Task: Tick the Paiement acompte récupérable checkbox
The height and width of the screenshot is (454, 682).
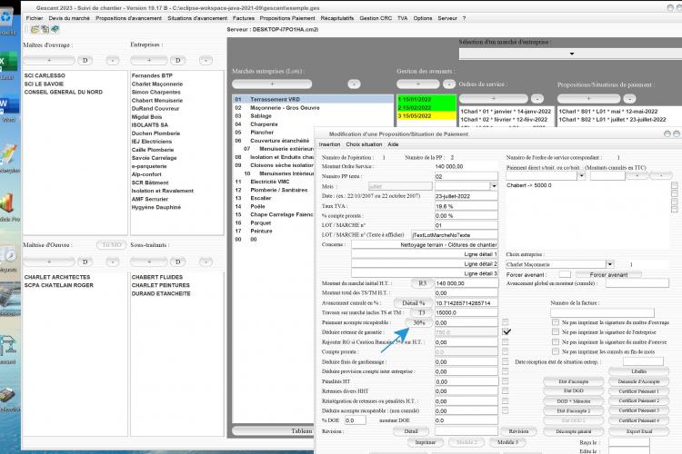Action: pos(505,322)
